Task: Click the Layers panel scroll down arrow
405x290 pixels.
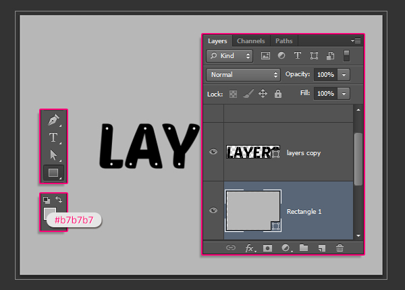Action: [x=358, y=235]
